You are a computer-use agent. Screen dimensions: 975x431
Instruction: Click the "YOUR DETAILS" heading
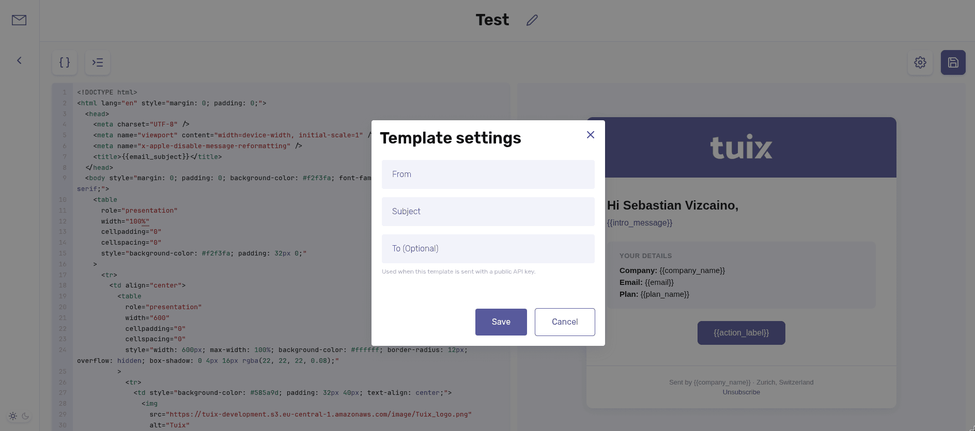[x=646, y=256]
